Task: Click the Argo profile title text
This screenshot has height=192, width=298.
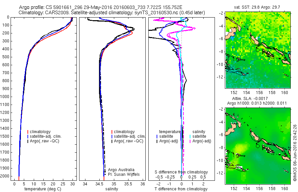Action: pos(101,7)
